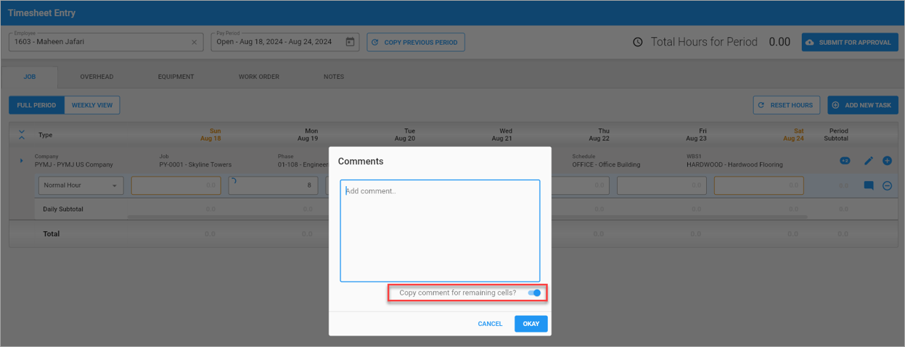Click CANCEL in Comments dialog

(x=490, y=324)
